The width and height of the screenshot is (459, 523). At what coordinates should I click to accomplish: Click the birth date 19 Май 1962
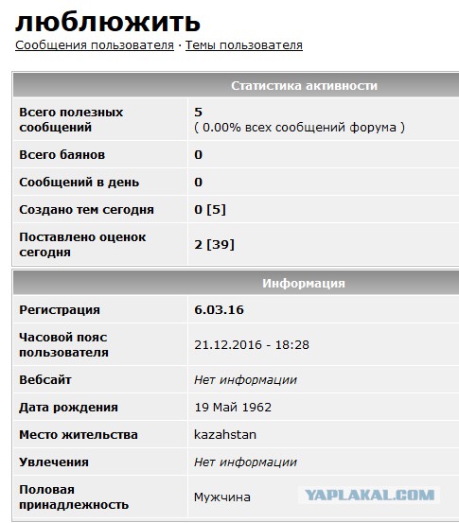(233, 408)
